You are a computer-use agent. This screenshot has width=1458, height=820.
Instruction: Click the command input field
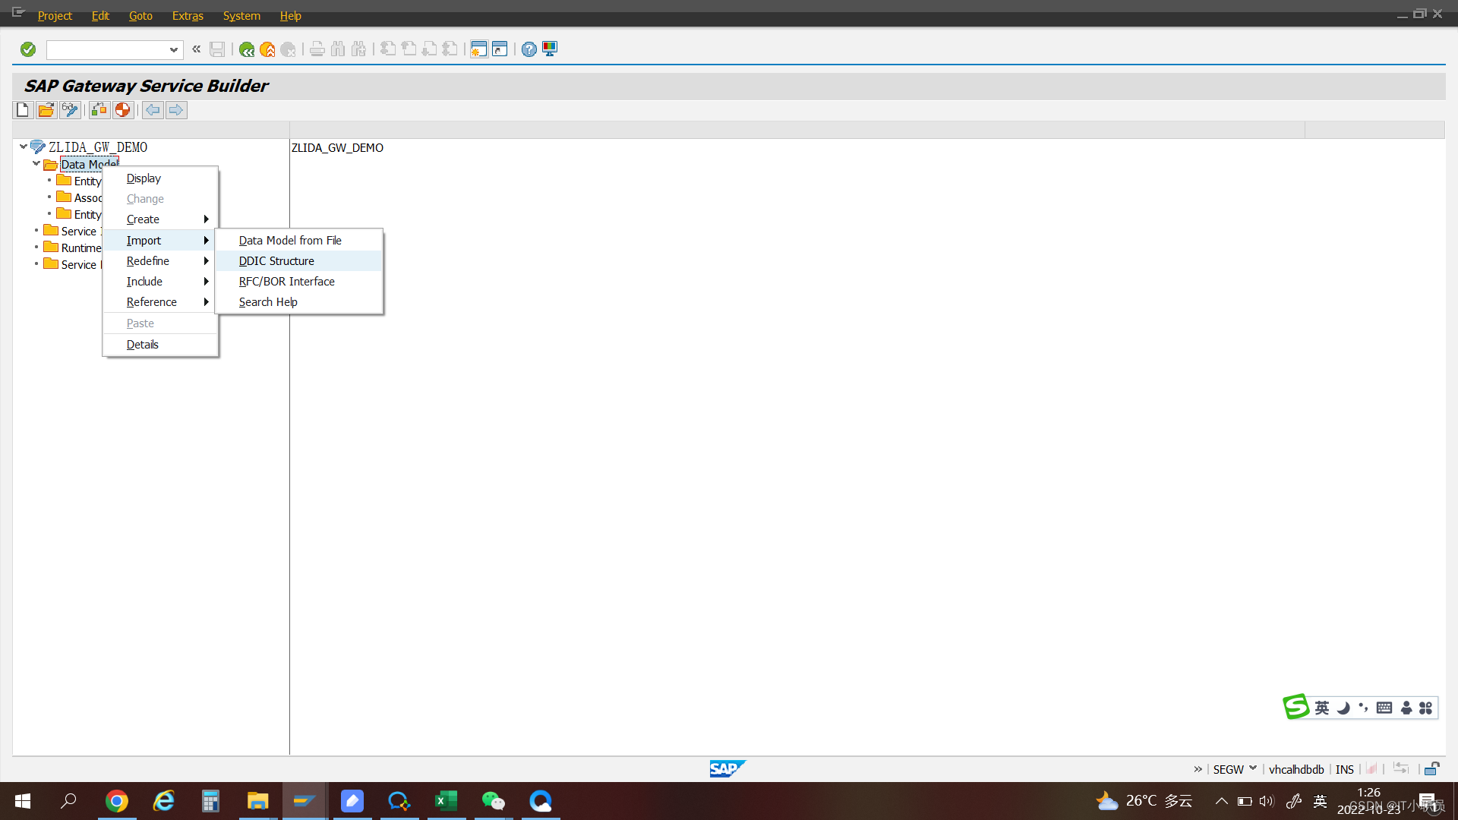click(107, 50)
